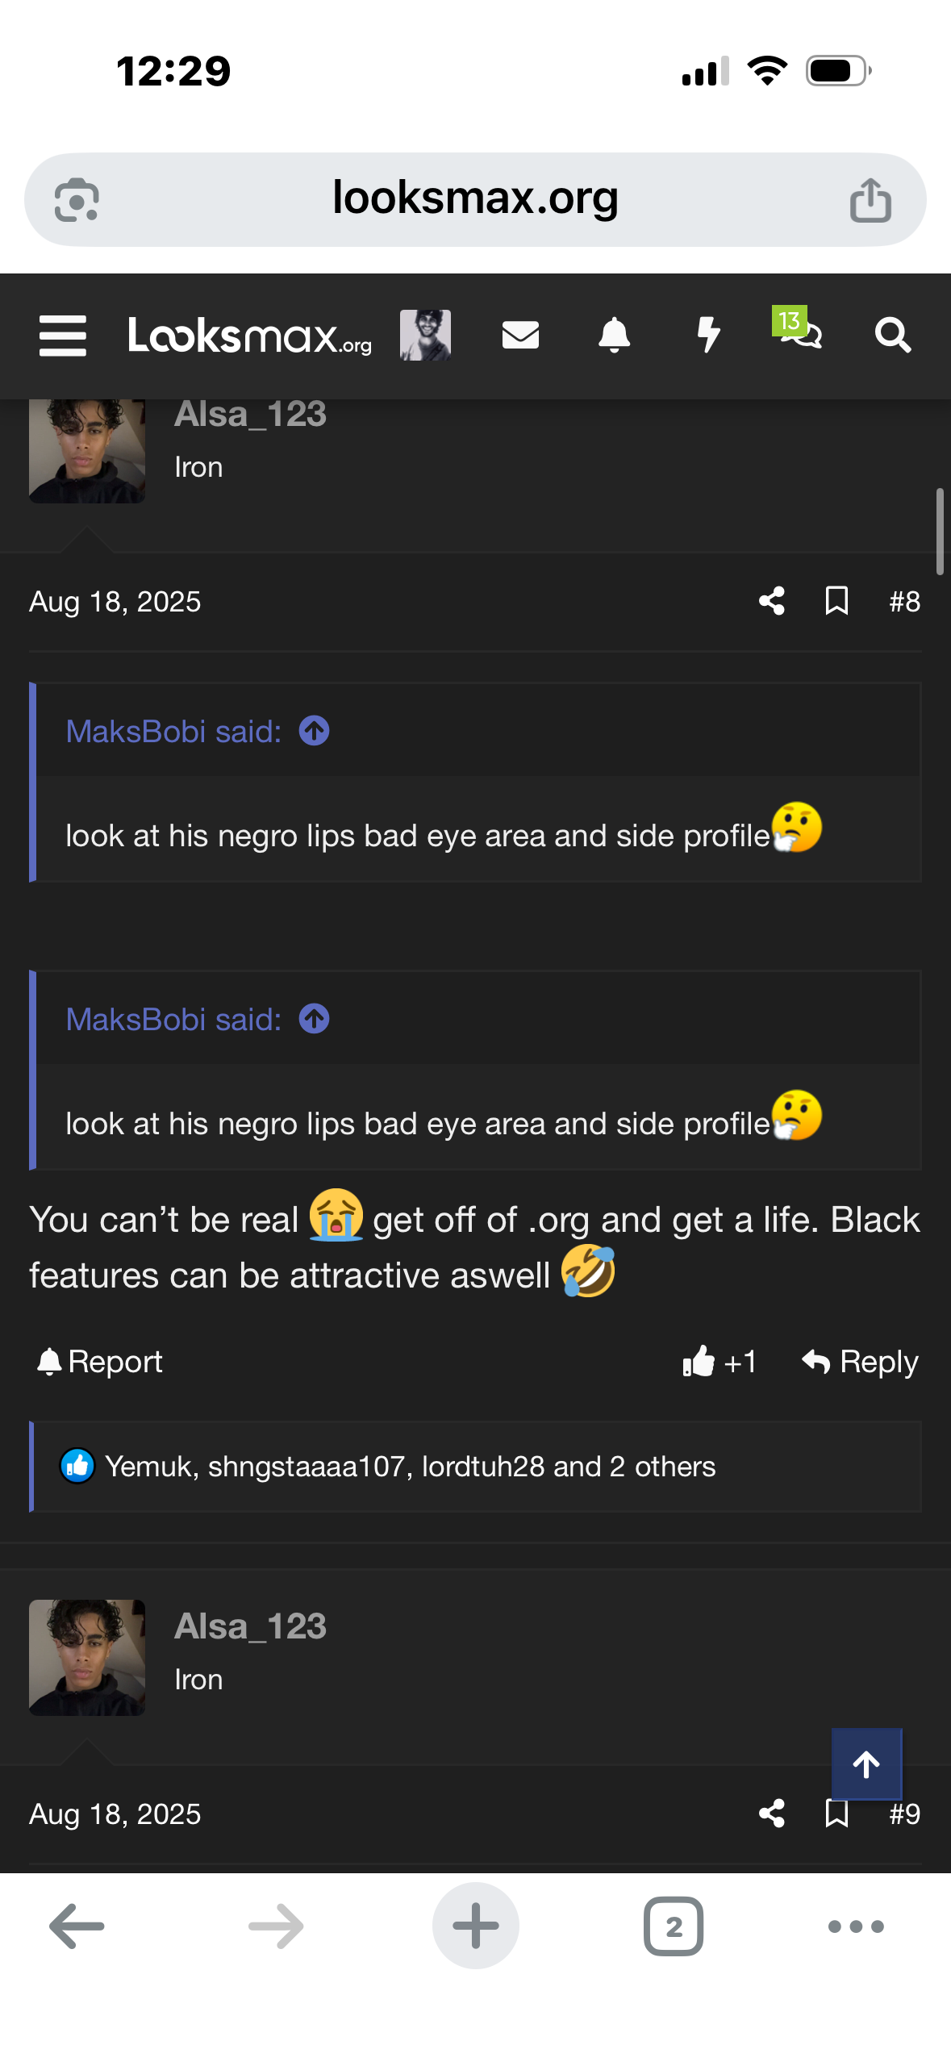Open the hamburger navigation menu
The height and width of the screenshot is (2062, 951).
click(63, 336)
